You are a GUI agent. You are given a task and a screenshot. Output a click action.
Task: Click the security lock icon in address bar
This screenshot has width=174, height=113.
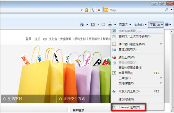pos(86,10)
